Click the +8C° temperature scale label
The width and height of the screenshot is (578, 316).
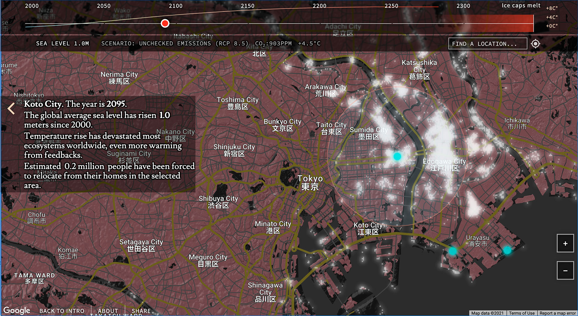click(x=552, y=8)
